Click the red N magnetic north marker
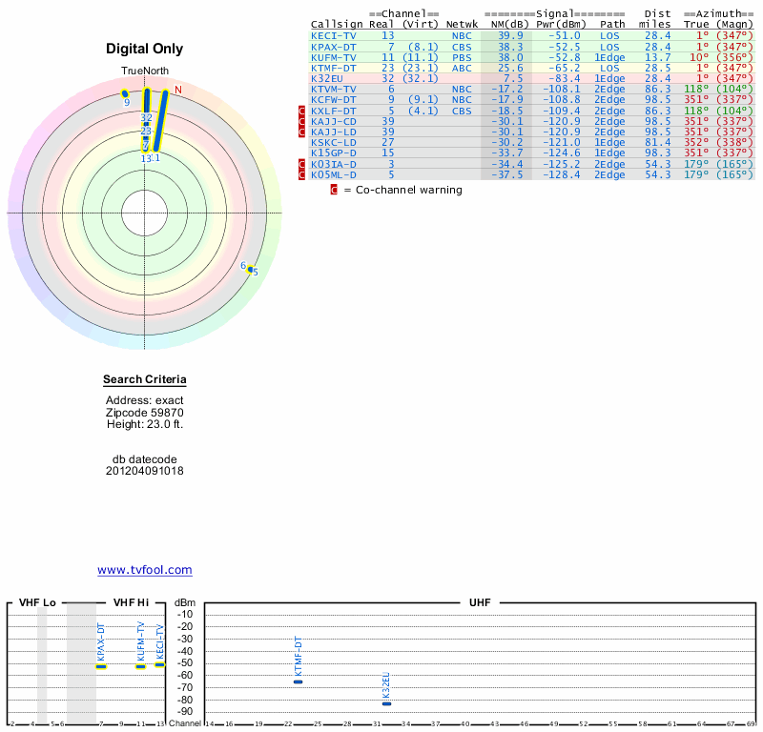Viewport: 763px width, 732px height. point(177,90)
